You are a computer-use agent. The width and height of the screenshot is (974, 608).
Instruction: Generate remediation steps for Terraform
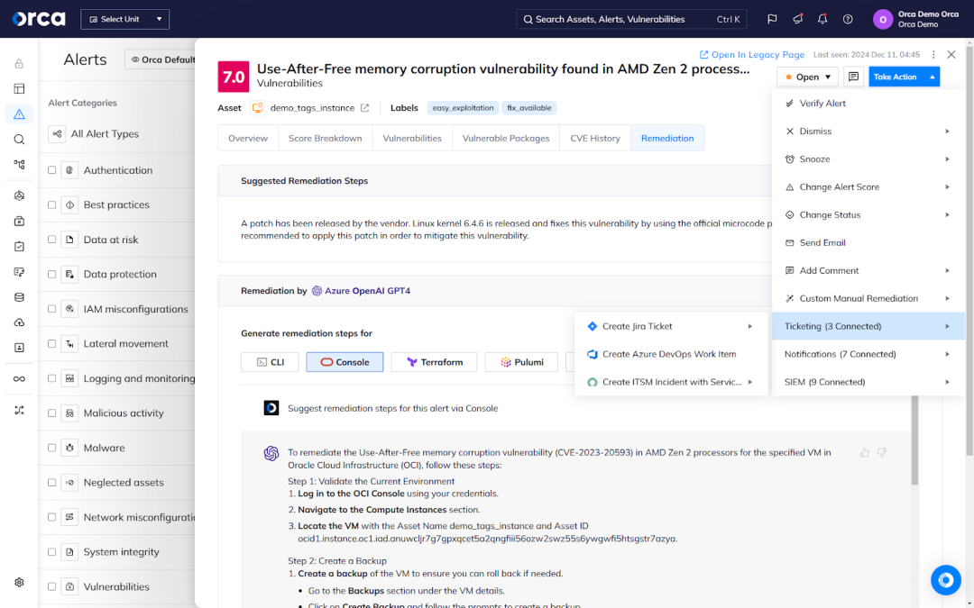(434, 362)
